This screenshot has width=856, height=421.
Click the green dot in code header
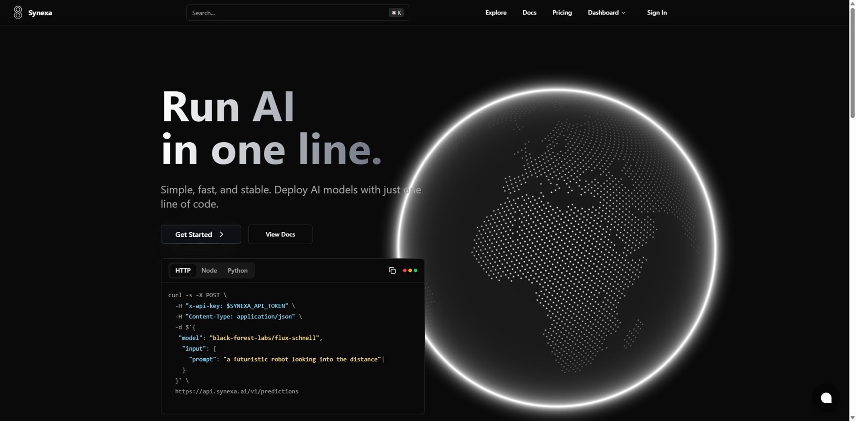[415, 271]
